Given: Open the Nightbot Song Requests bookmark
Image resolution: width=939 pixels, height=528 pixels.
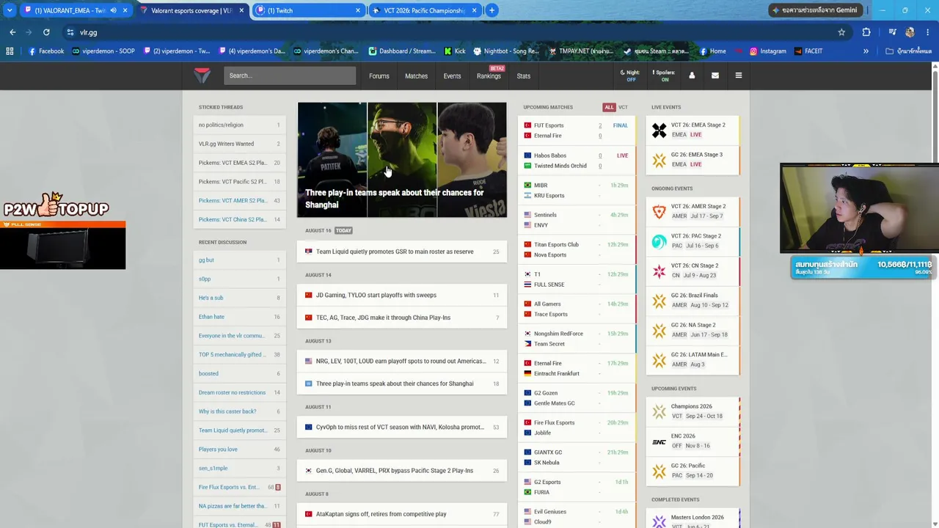Looking at the screenshot, I should point(506,51).
